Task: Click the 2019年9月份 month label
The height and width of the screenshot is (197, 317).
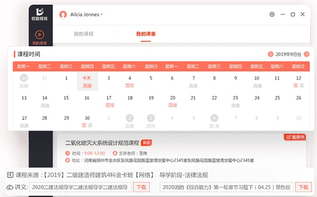Action: pos(288,54)
